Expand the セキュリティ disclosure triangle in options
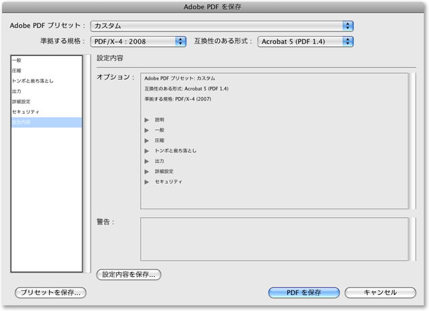The height and width of the screenshot is (311, 429). (146, 182)
